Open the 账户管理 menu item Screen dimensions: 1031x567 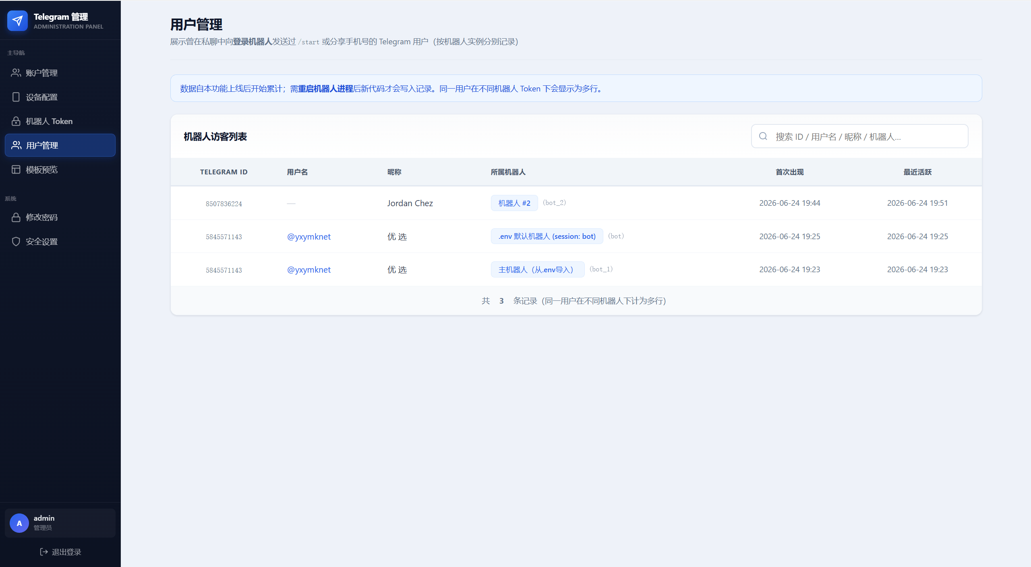click(x=60, y=73)
